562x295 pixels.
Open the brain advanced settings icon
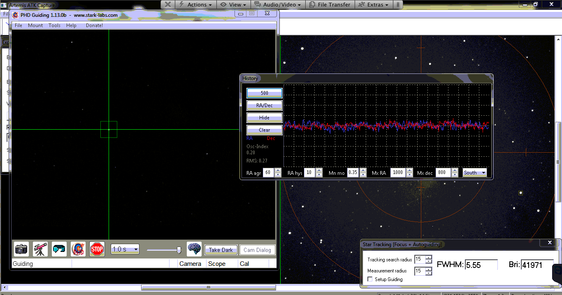[x=194, y=249]
